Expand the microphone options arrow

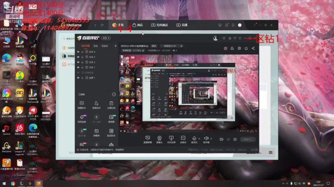pos(199,139)
